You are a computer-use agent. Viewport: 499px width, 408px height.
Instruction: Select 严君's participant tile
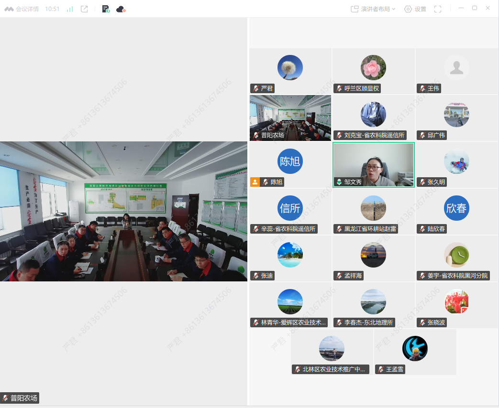click(x=290, y=71)
